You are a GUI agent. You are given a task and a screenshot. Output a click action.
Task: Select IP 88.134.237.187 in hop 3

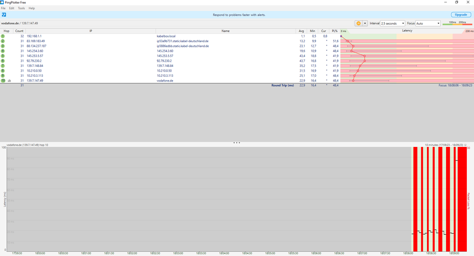click(37, 46)
